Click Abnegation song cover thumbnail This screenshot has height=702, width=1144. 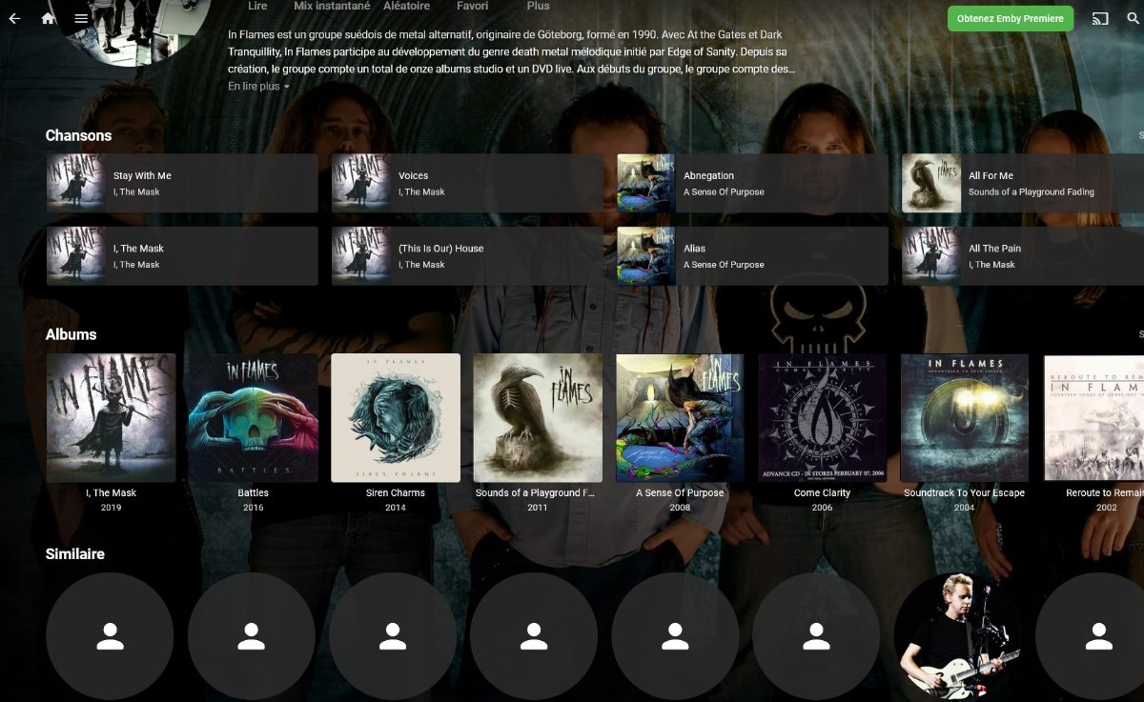coord(645,183)
